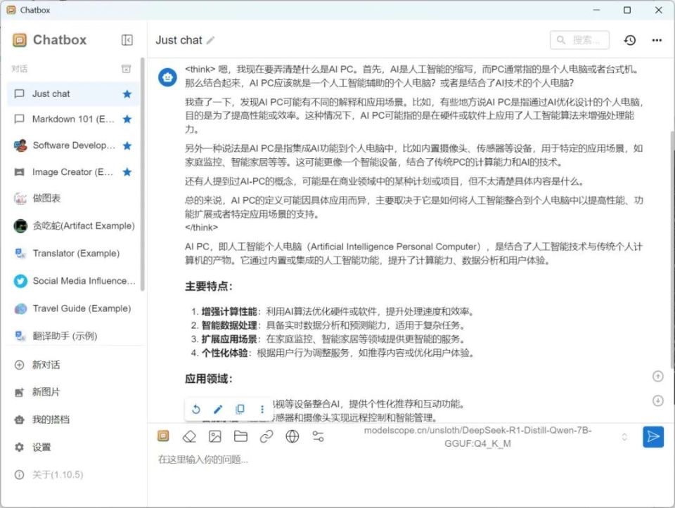Jump to bottom with the down-arrow circle
Viewport: 675px width, 508px height.
[658, 401]
